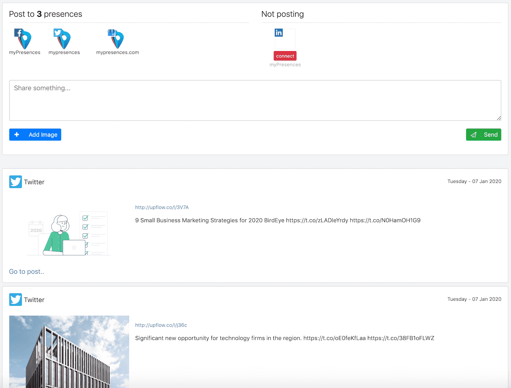Focus the Share something text box
Screen dimensions: 511x388
coord(255,100)
